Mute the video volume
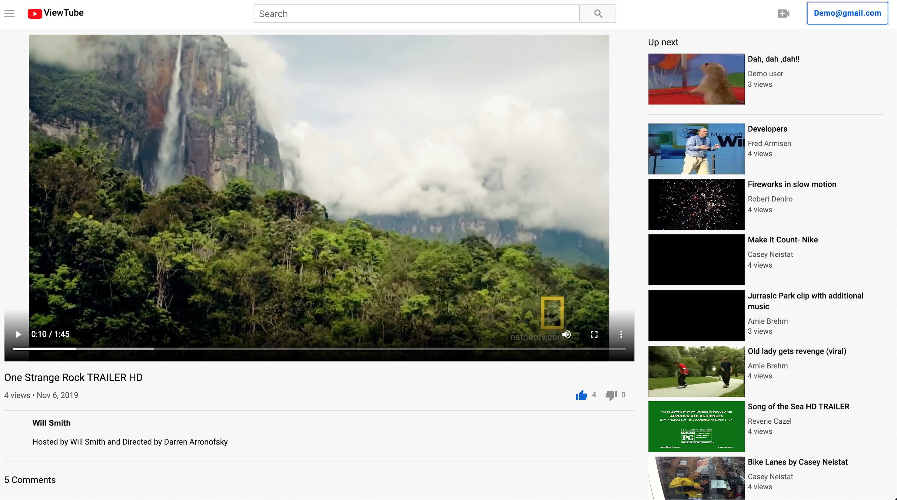The image size is (897, 500). pyautogui.click(x=566, y=334)
